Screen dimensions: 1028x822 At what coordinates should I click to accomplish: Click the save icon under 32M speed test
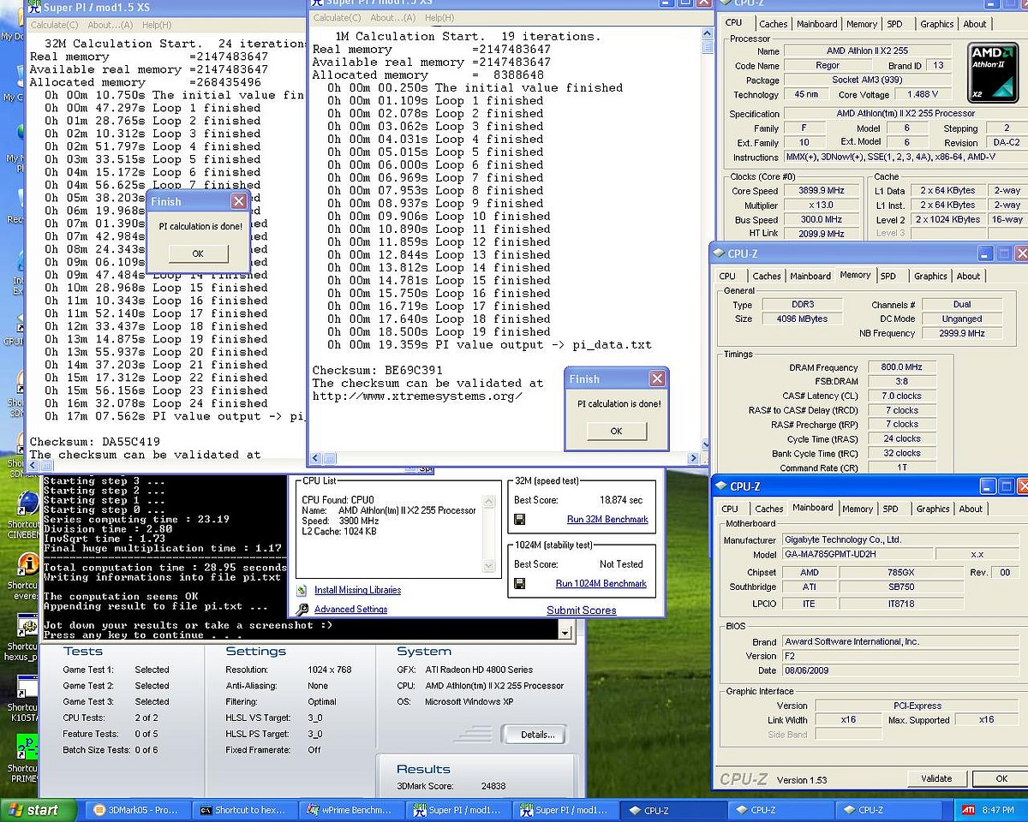pos(519,520)
